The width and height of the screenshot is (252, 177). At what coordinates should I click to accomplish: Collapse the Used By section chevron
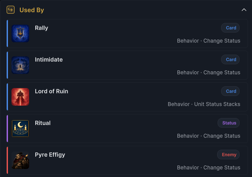[x=244, y=10]
